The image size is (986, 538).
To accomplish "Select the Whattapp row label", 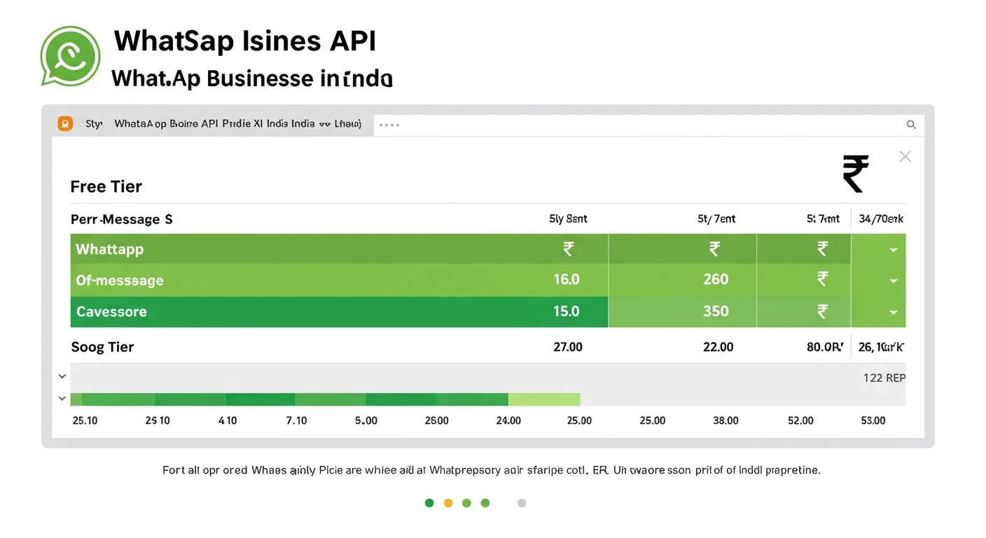I will tap(109, 249).
